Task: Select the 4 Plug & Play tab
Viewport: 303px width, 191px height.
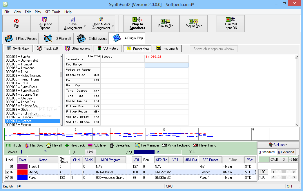Action: pyautogui.click(x=127, y=38)
